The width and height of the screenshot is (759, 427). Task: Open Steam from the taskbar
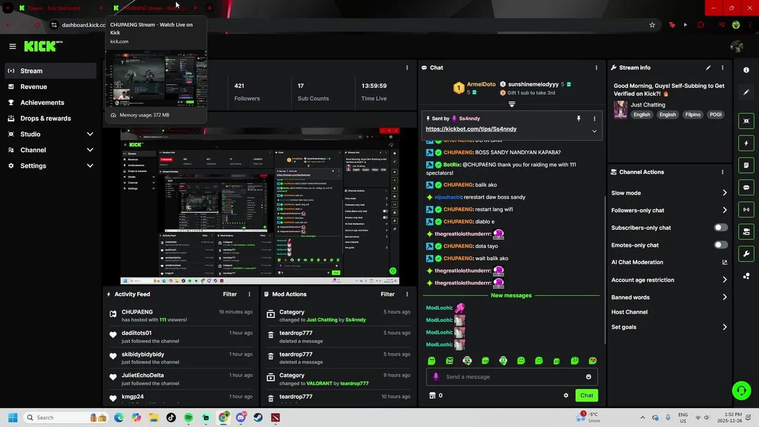click(258, 418)
